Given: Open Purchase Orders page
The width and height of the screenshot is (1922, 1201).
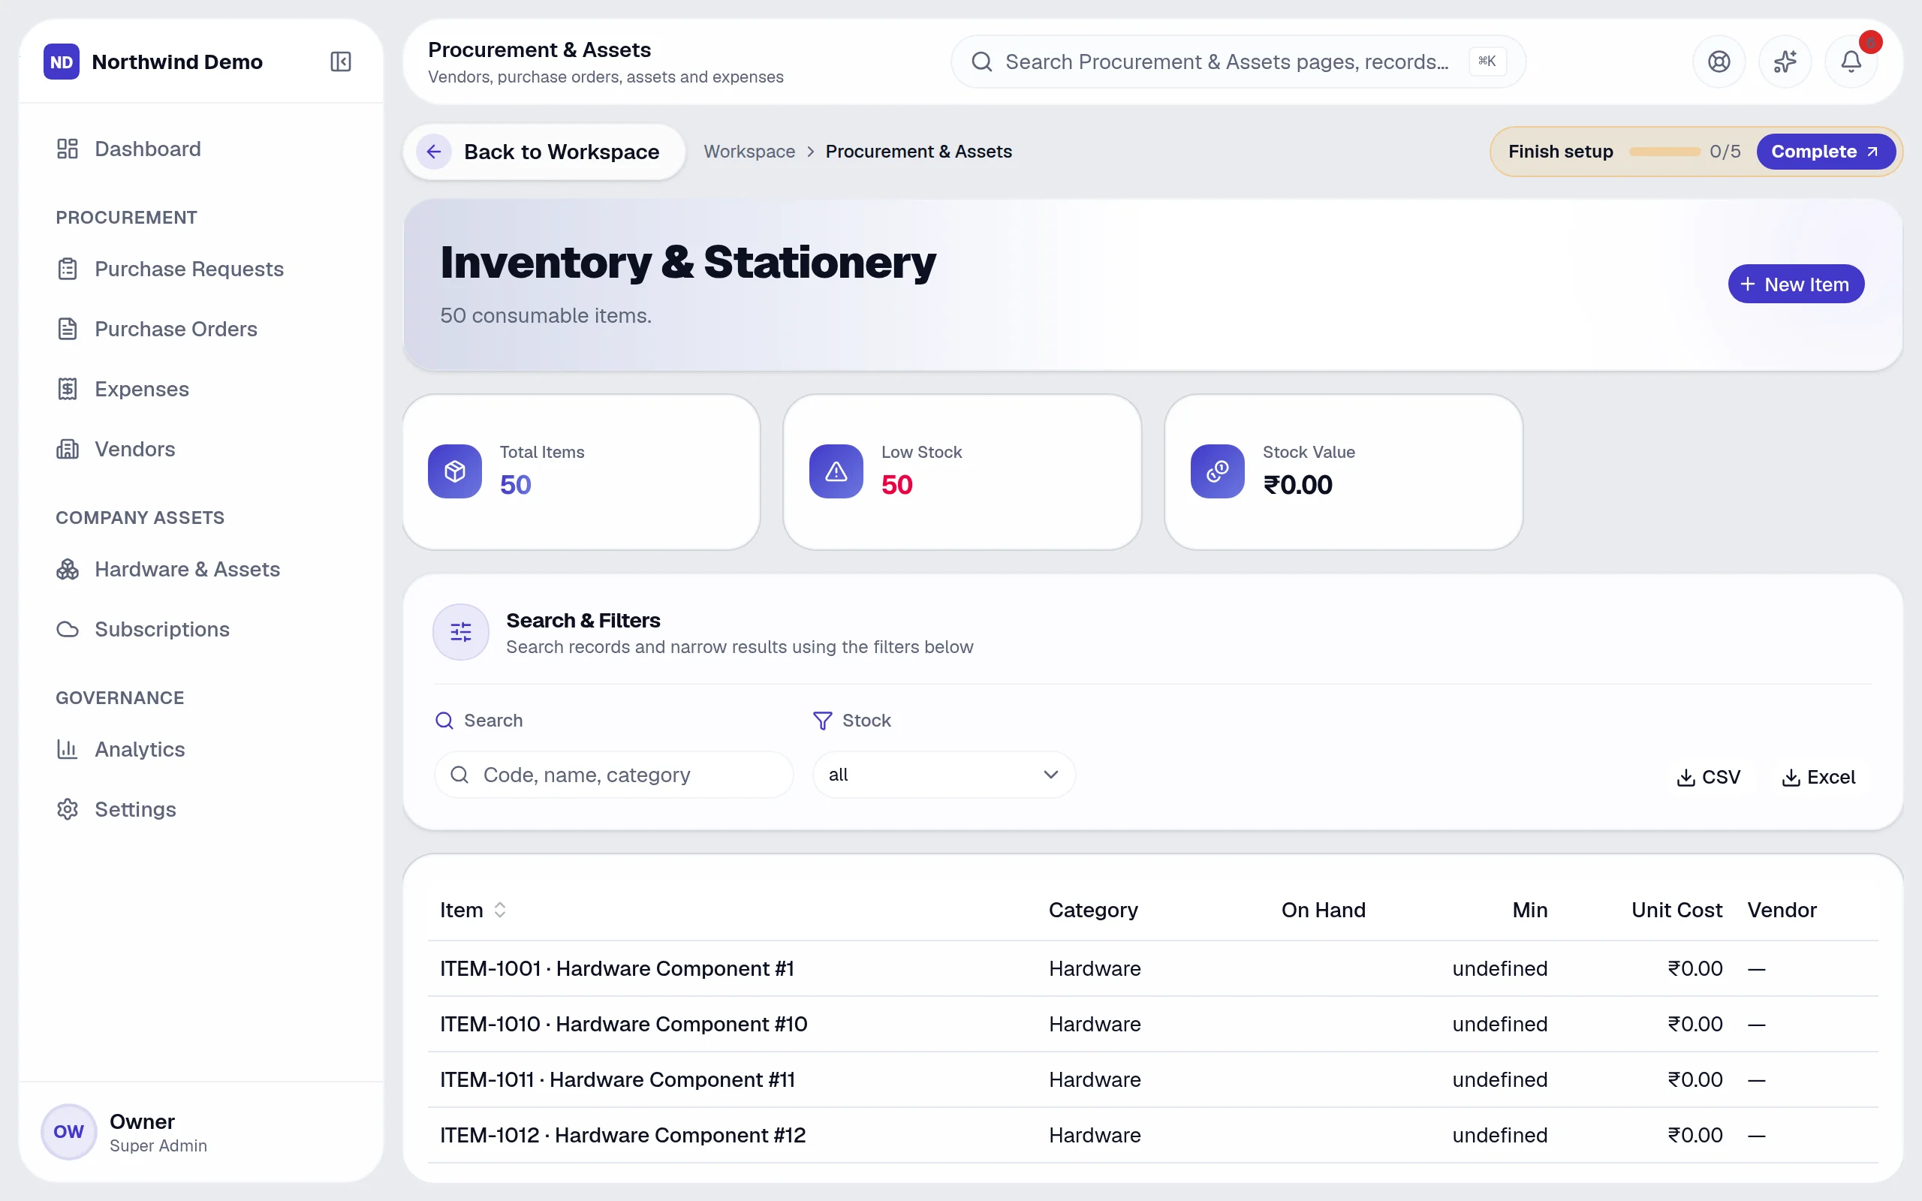Looking at the screenshot, I should point(202,329).
